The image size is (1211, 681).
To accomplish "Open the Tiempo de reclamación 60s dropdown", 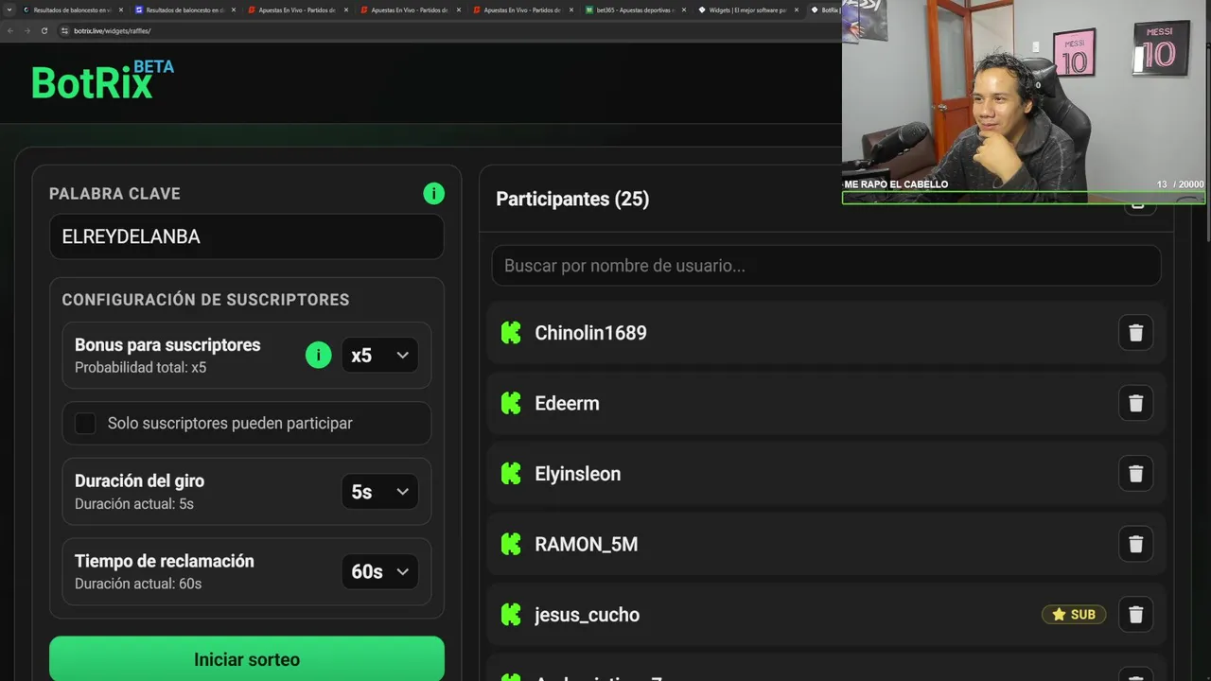I will coord(379,571).
